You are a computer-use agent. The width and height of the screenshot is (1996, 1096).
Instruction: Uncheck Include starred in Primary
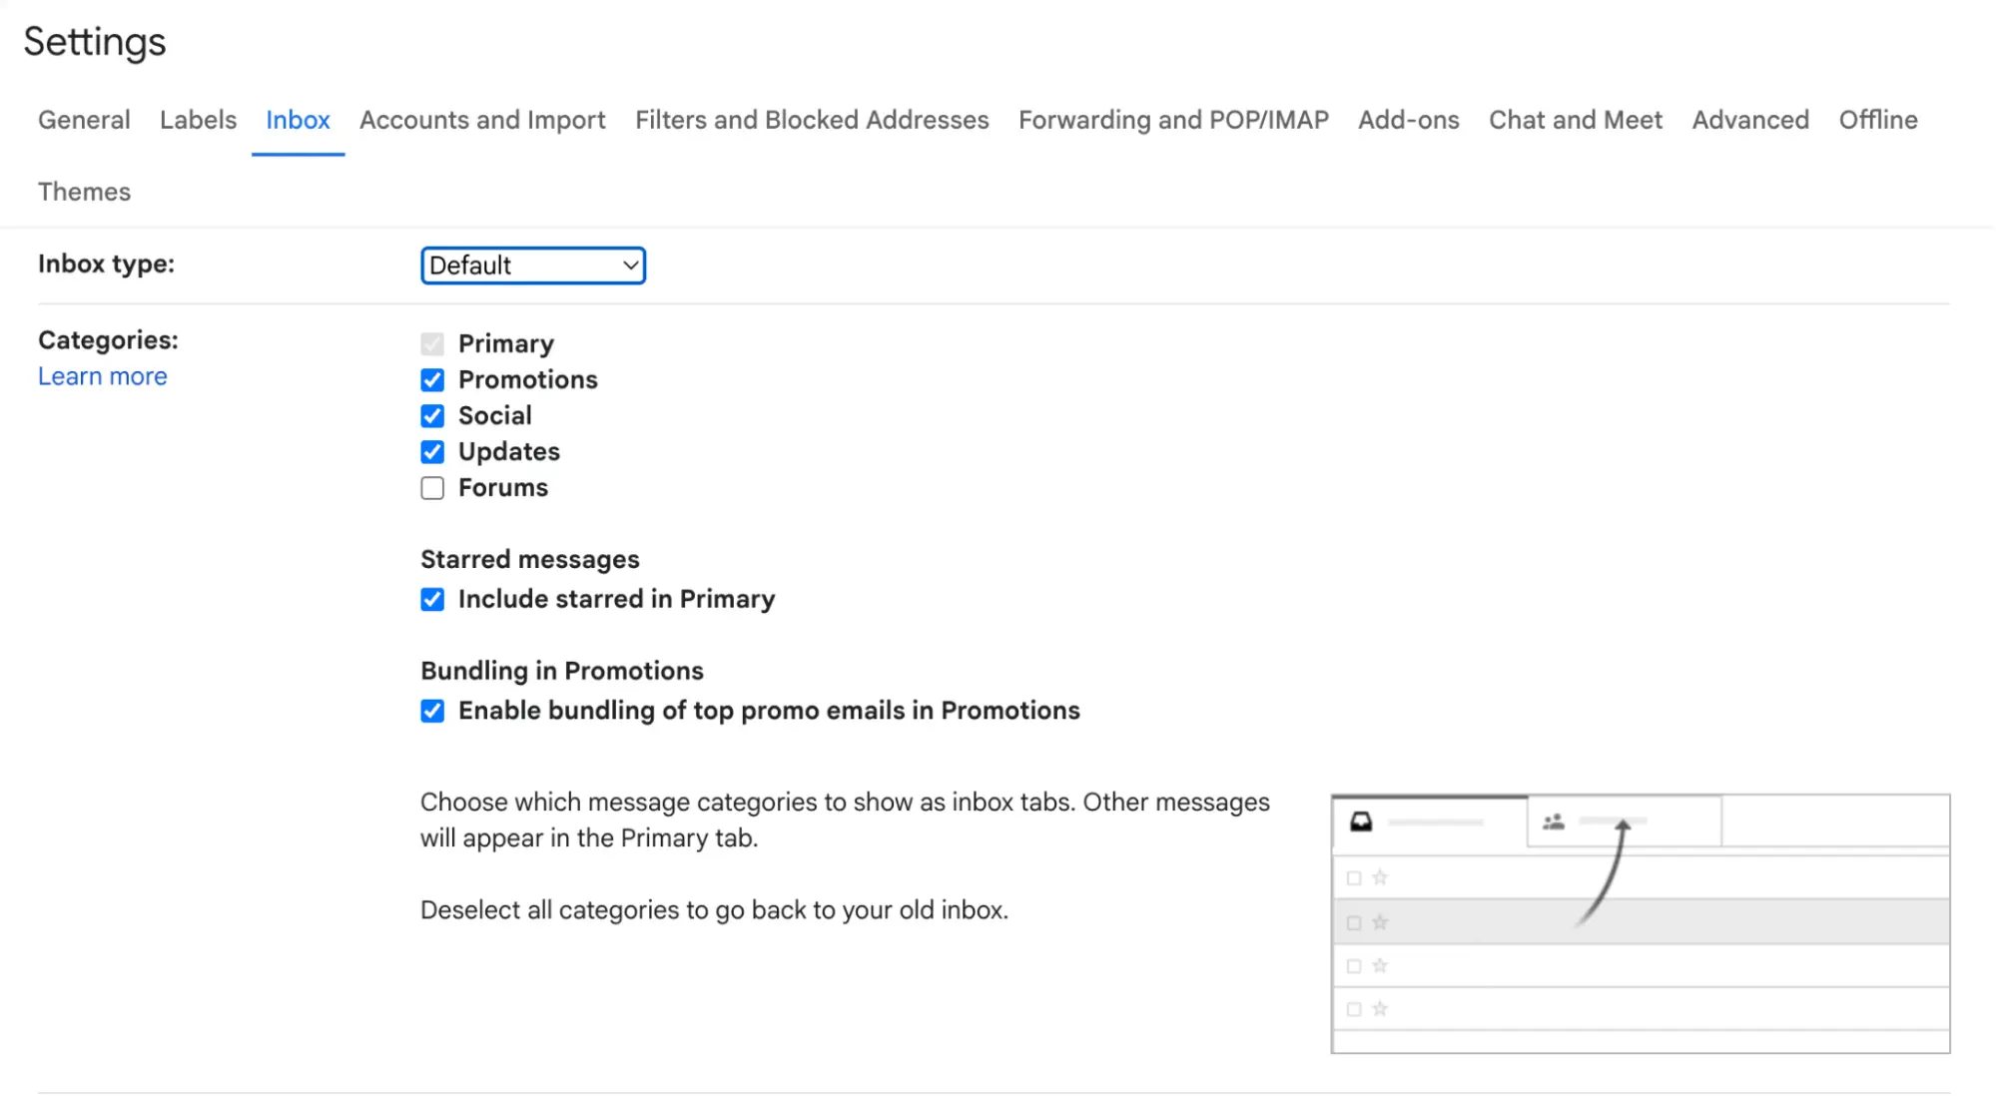431,599
